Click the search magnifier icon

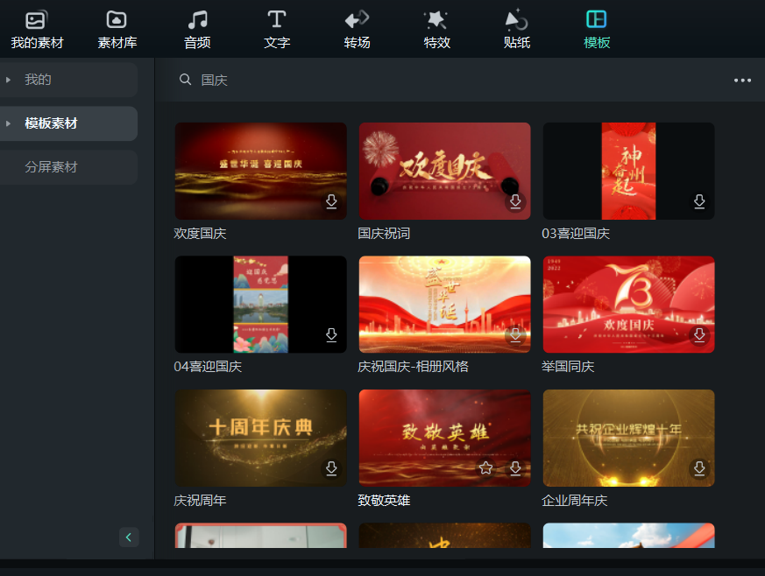185,80
